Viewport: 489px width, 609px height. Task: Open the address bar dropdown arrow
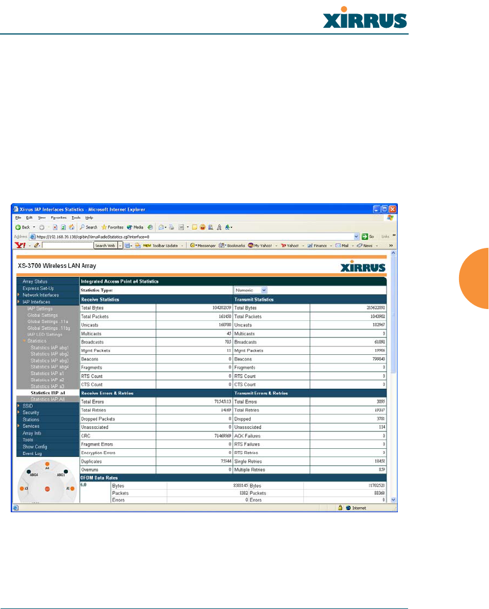click(357, 237)
